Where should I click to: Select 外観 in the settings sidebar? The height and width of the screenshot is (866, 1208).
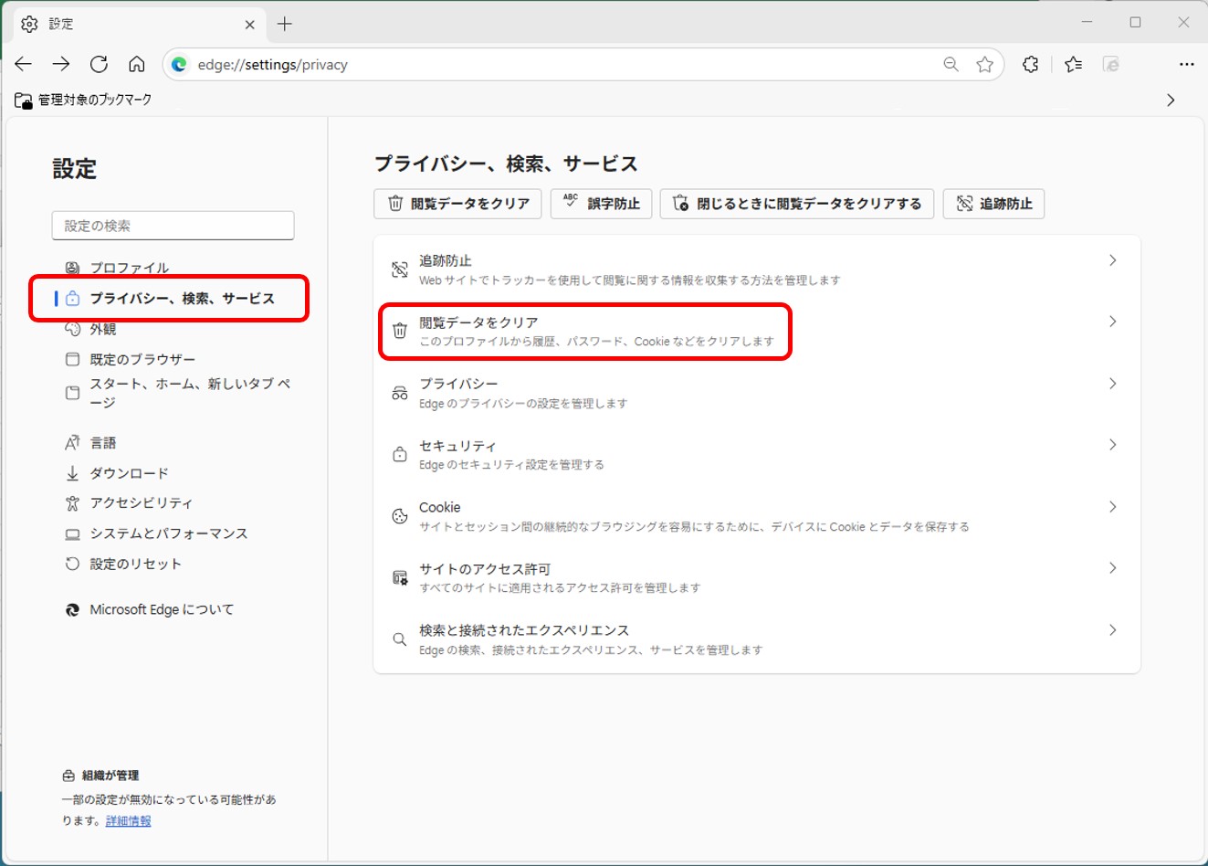(102, 329)
